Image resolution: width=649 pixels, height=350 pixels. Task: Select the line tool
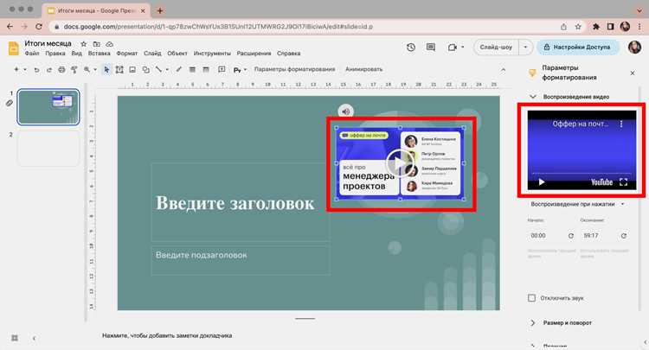(158, 70)
